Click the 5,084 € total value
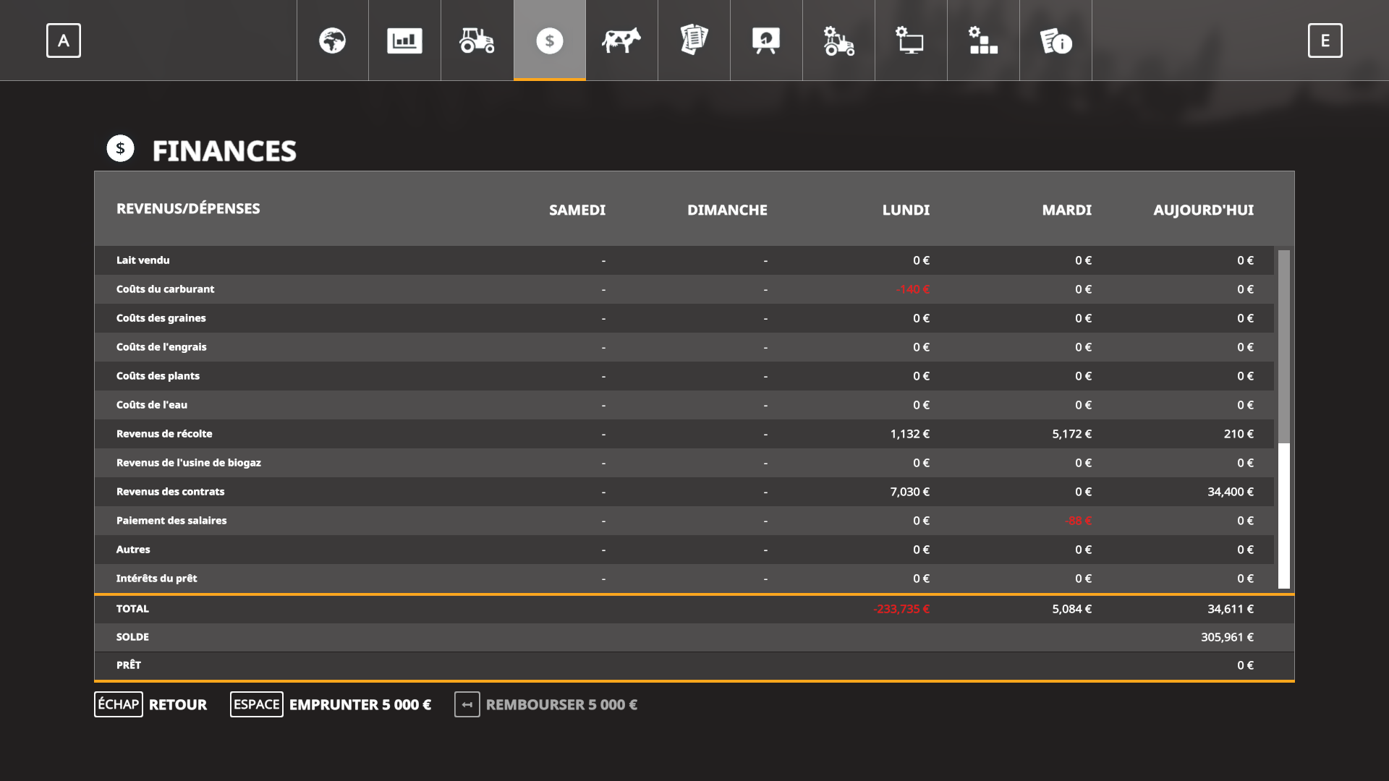Screen dimensions: 1389x781 (x=1072, y=609)
